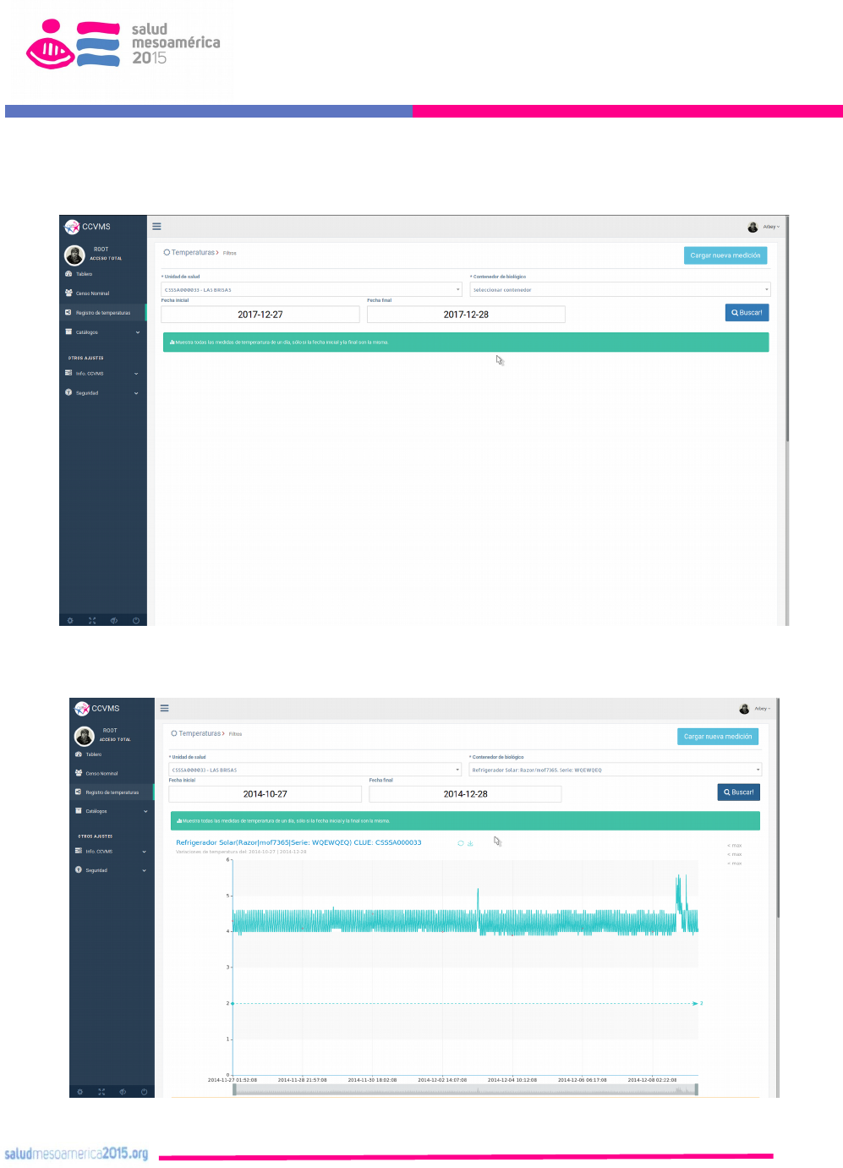Viewport: 843px width, 1168px height.
Task: Click green info banner in lower screenshot
Action: pyautogui.click(x=465, y=820)
